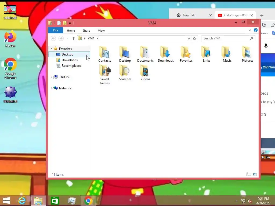The width and height of the screenshot is (275, 206).
Task: Open recent locations dropdown arrow
Action: click(67, 38)
